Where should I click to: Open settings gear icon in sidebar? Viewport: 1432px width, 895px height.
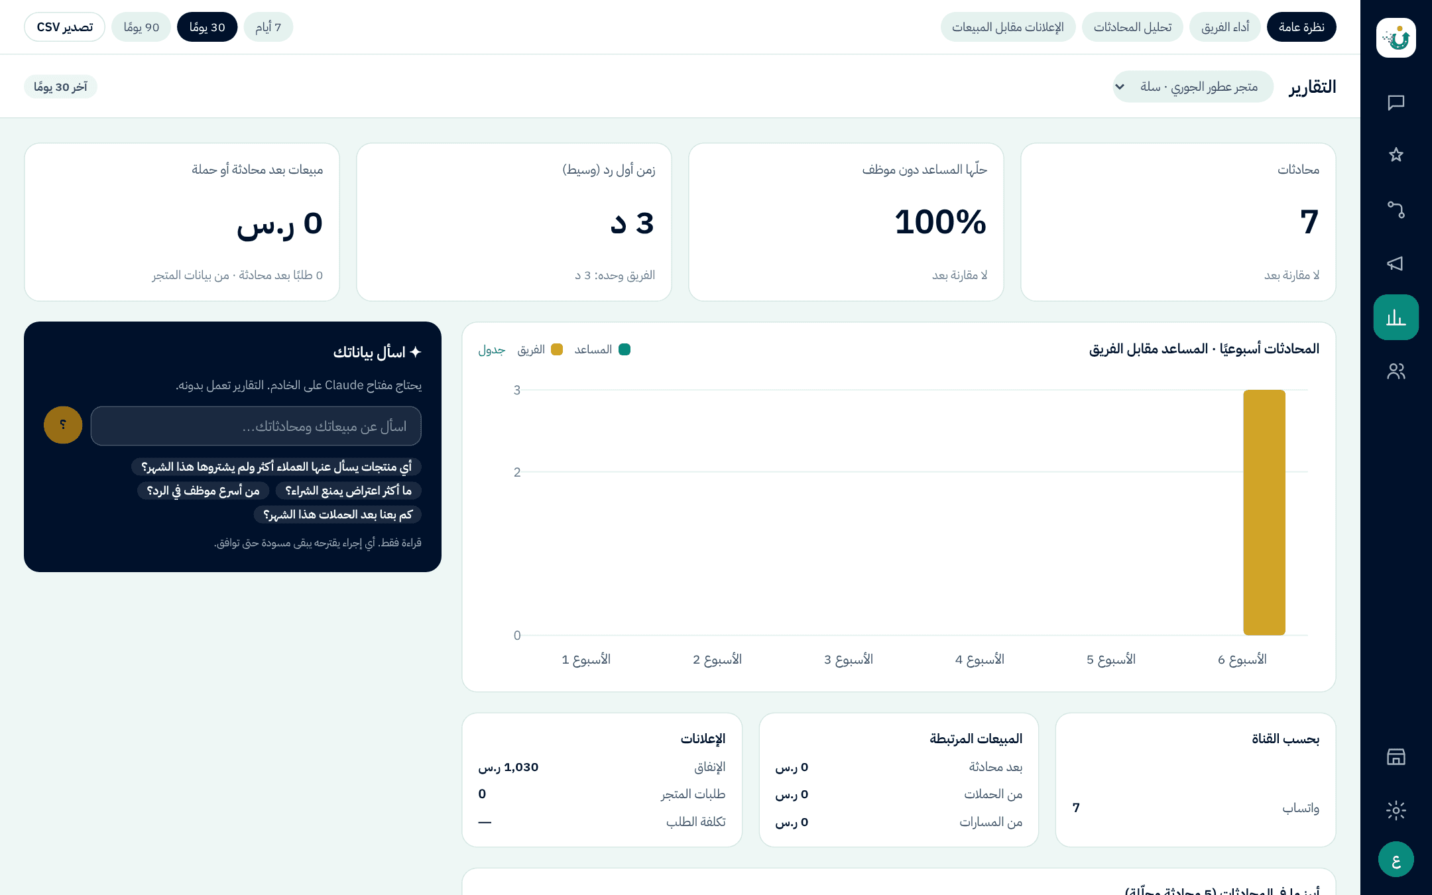(1396, 810)
